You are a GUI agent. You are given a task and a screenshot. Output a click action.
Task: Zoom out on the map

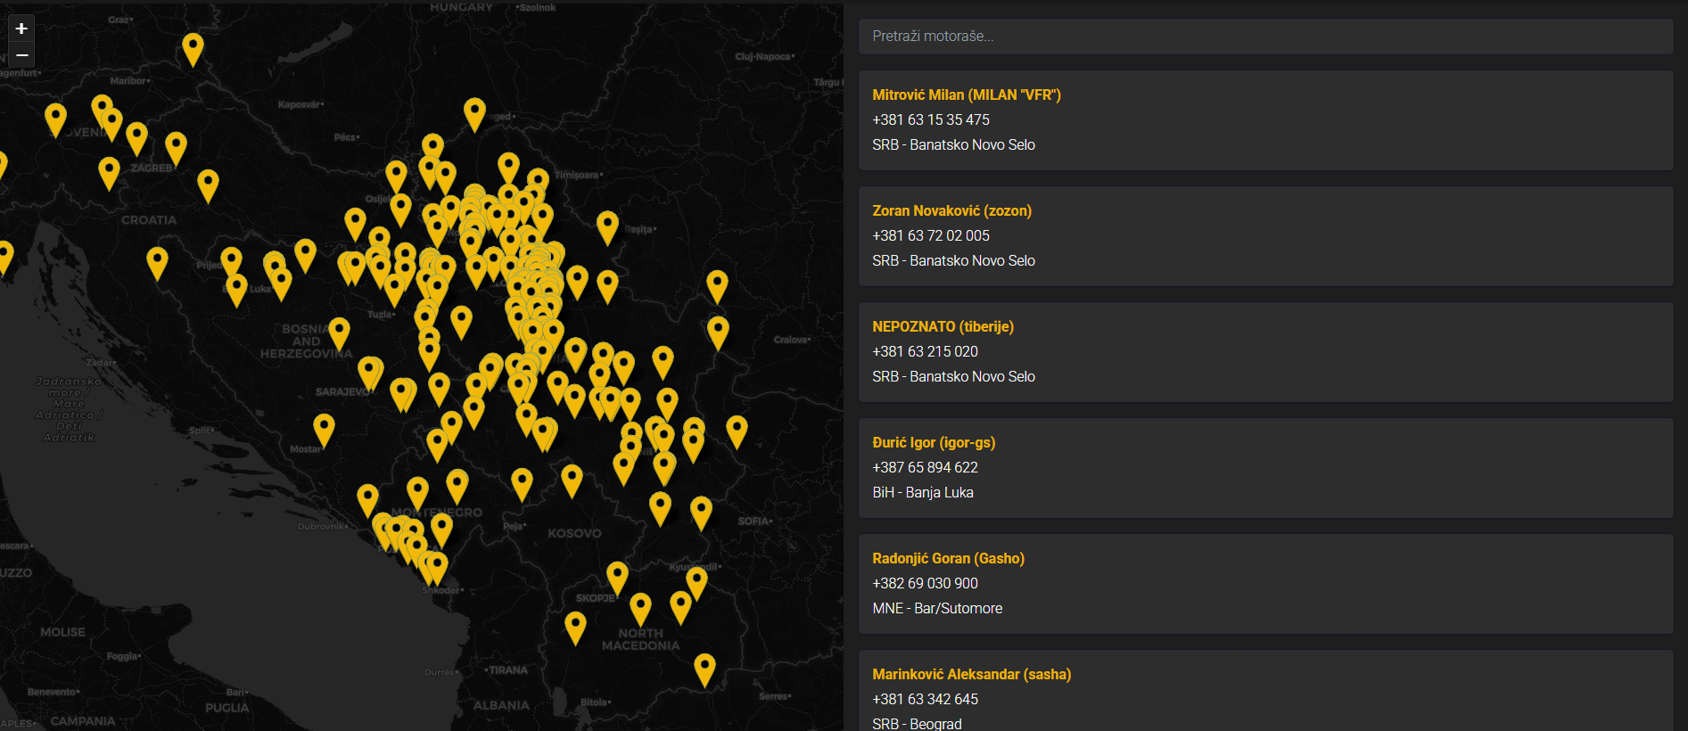(21, 55)
